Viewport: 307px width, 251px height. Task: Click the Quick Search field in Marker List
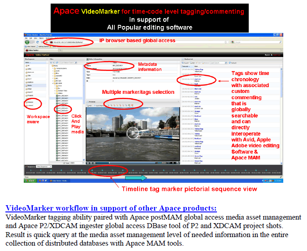217,63
